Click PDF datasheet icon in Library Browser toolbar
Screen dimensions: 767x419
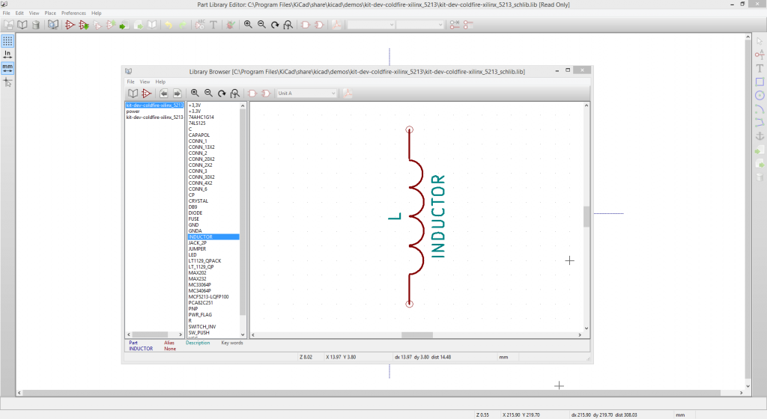(348, 94)
